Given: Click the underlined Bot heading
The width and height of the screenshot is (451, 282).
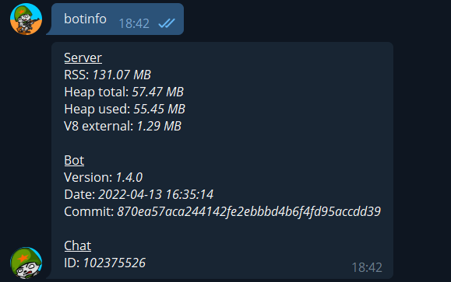Looking at the screenshot, I should (74, 160).
